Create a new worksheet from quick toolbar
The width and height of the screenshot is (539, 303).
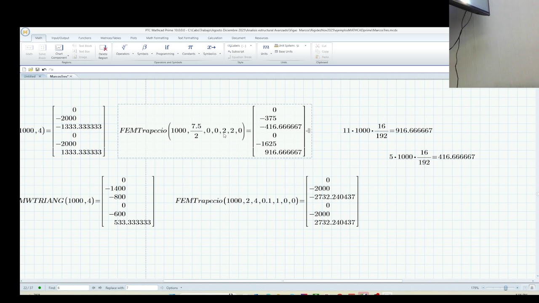tap(24, 69)
